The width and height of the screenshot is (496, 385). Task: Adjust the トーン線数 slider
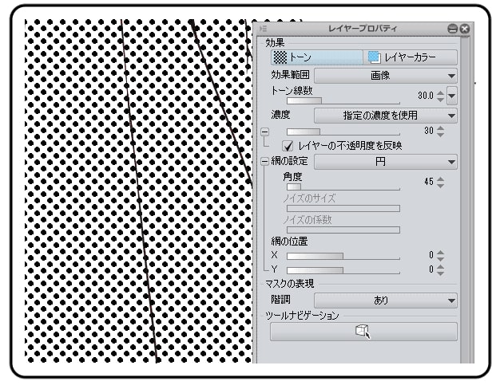tap(343, 100)
